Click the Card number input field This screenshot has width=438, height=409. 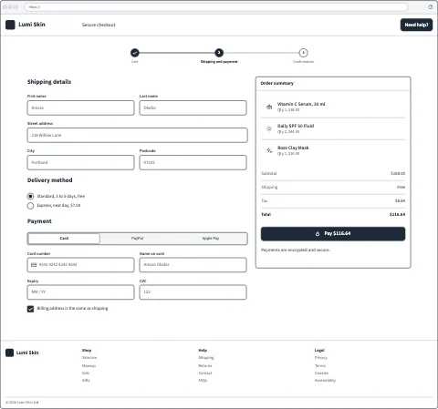point(80,265)
